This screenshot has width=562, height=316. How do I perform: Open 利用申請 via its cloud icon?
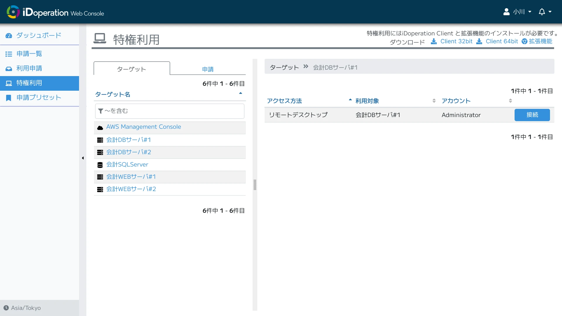coord(9,68)
